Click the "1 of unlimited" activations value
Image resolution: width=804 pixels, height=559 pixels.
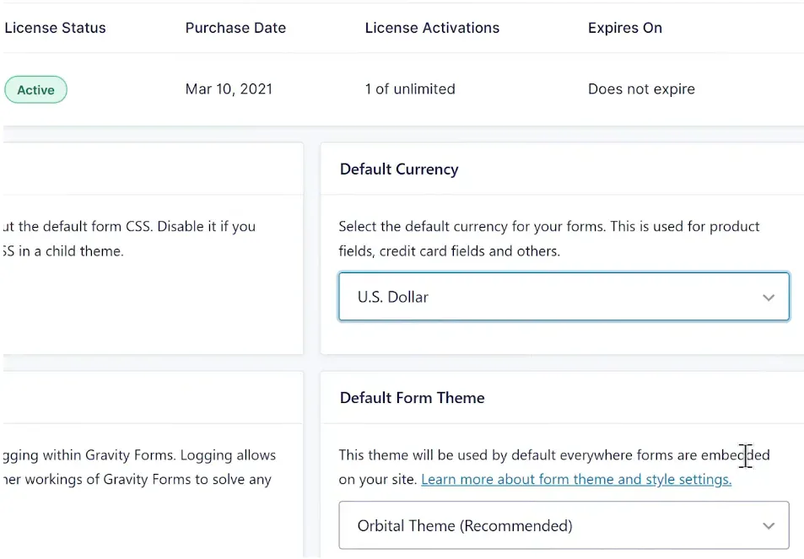(x=409, y=89)
